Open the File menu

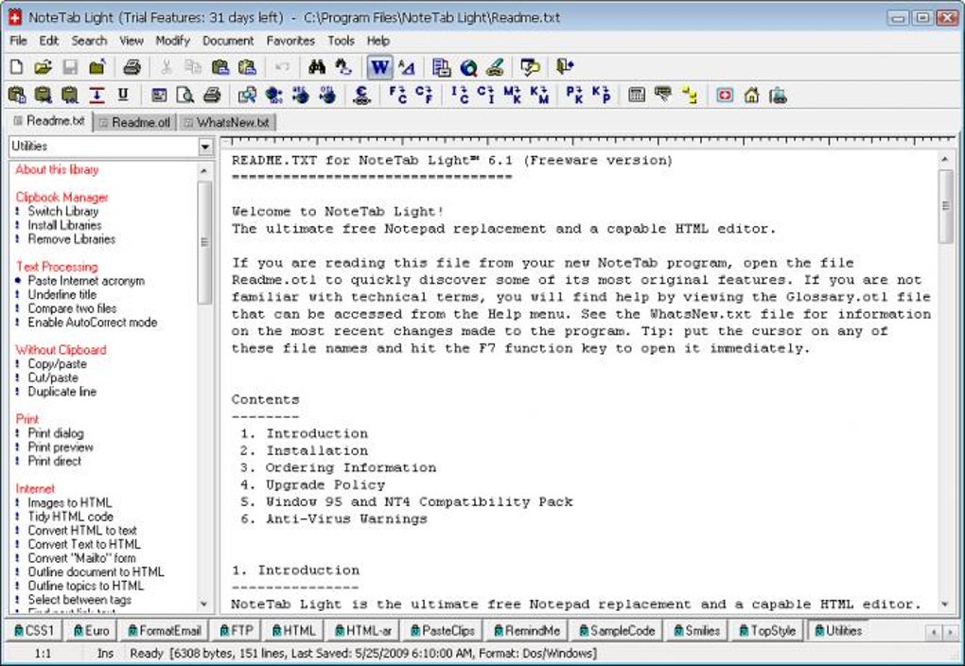[19, 41]
